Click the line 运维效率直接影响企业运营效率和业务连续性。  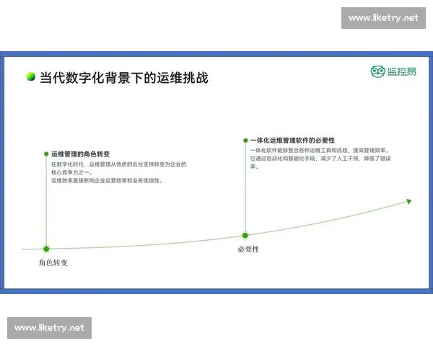click(x=107, y=180)
